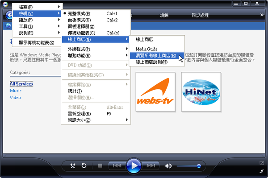Open the 工具(T) menu

[x=37, y=26]
